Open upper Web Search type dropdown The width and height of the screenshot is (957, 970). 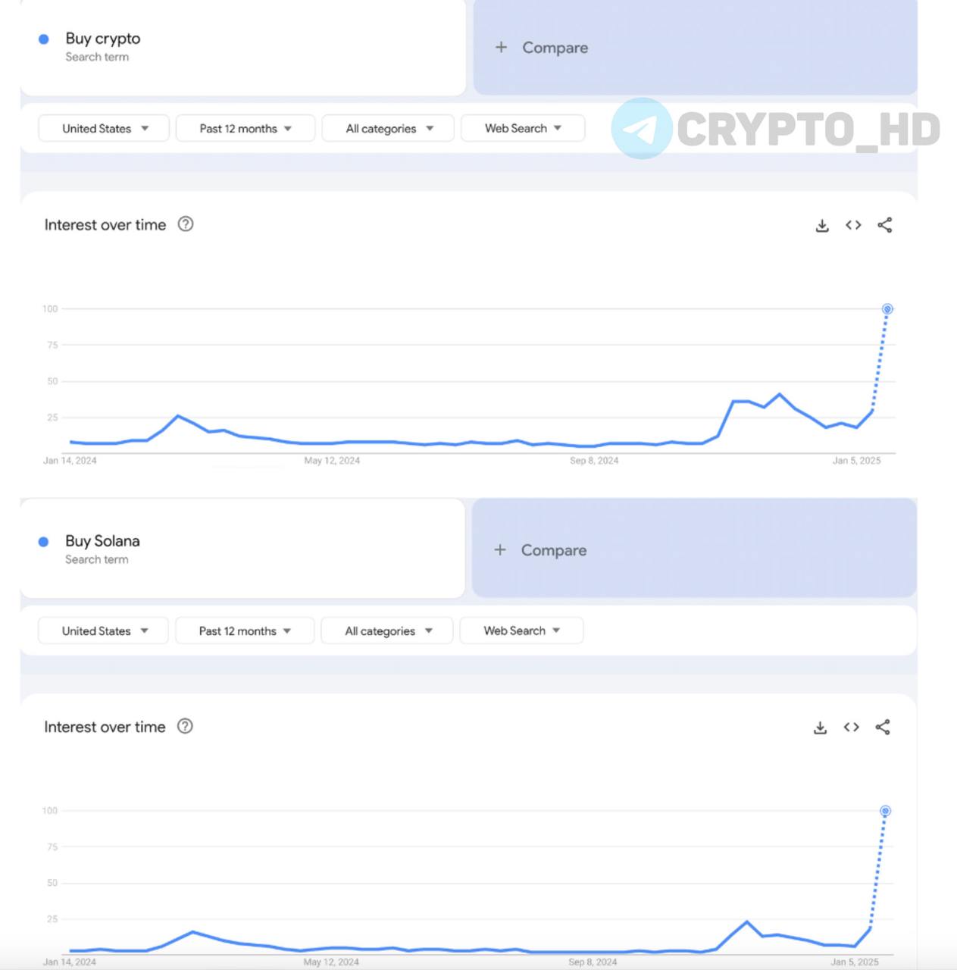(x=523, y=129)
